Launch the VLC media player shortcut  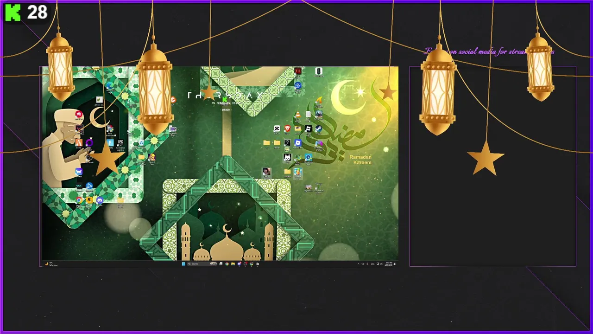pyautogui.click(x=298, y=114)
